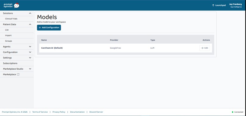The width and height of the screenshot is (246, 116).
Task: Click the Name column header
Action: pos(44,40)
